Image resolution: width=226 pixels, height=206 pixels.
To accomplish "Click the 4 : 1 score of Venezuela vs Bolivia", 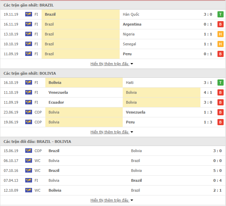I will click(x=208, y=92).
